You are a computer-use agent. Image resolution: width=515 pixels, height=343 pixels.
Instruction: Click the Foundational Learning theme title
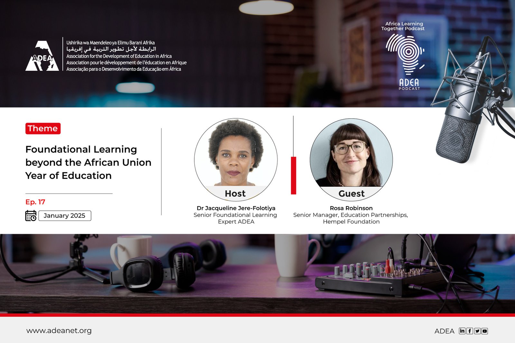pos(88,162)
